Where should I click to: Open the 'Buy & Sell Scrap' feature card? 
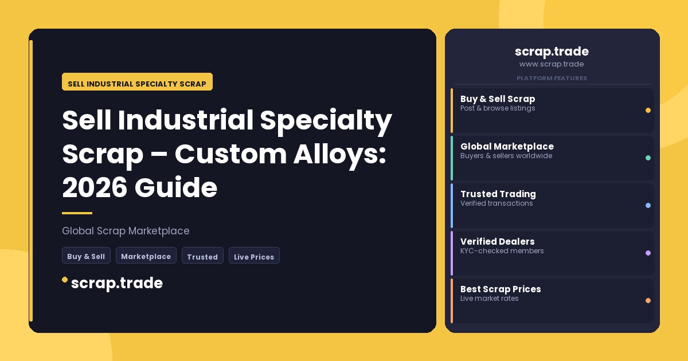click(x=552, y=110)
